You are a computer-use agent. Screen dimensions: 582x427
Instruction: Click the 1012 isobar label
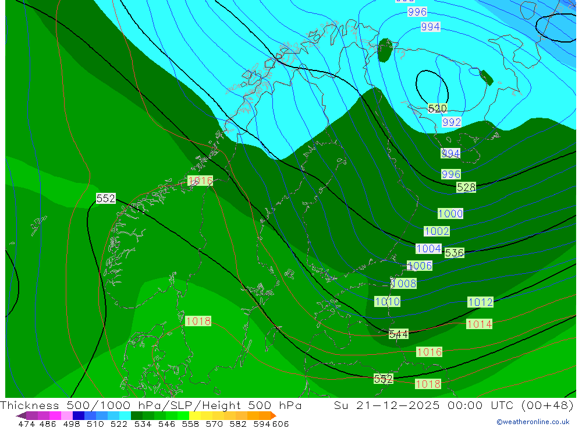(x=480, y=302)
